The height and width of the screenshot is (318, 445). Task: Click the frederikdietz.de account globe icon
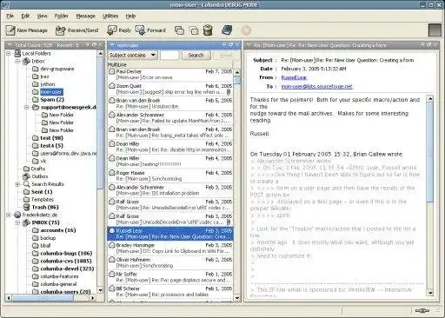(17, 215)
